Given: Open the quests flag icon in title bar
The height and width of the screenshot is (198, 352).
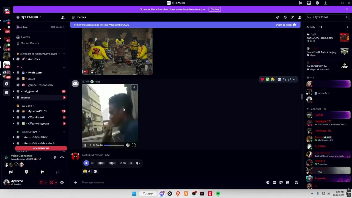Looking at the screenshot, I should point(301,3).
